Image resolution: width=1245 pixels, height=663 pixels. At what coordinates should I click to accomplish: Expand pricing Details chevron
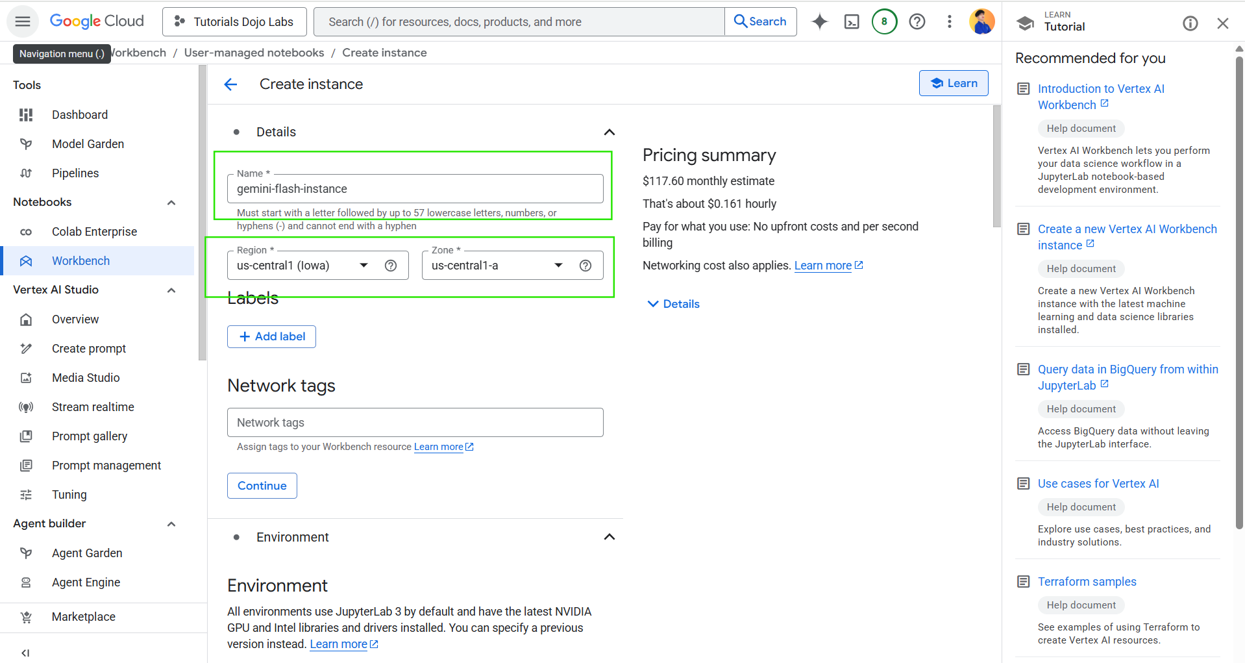pos(673,304)
